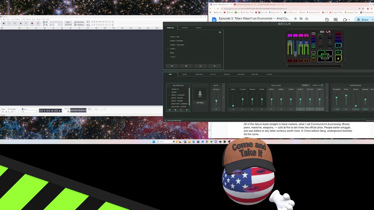Open the Audacity Help menu
The width and height of the screenshot is (374, 210).
48,19
